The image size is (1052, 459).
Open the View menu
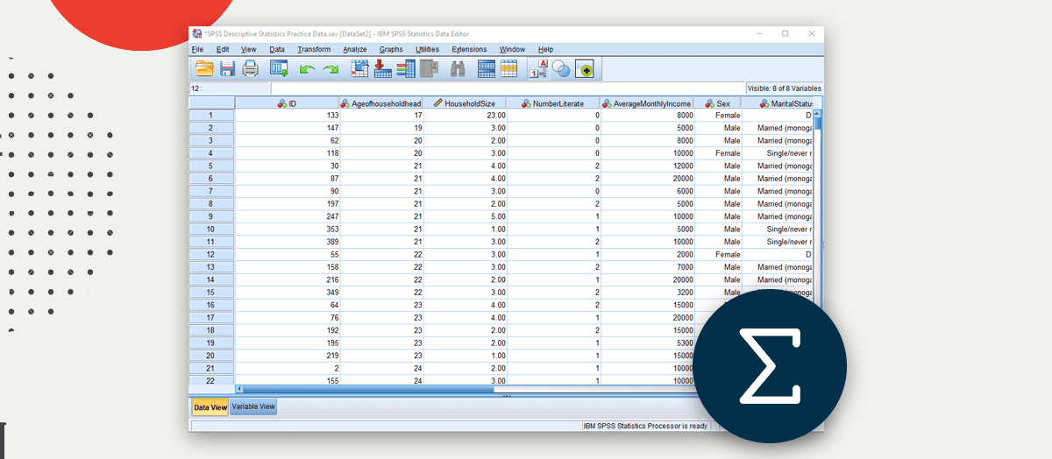click(248, 49)
